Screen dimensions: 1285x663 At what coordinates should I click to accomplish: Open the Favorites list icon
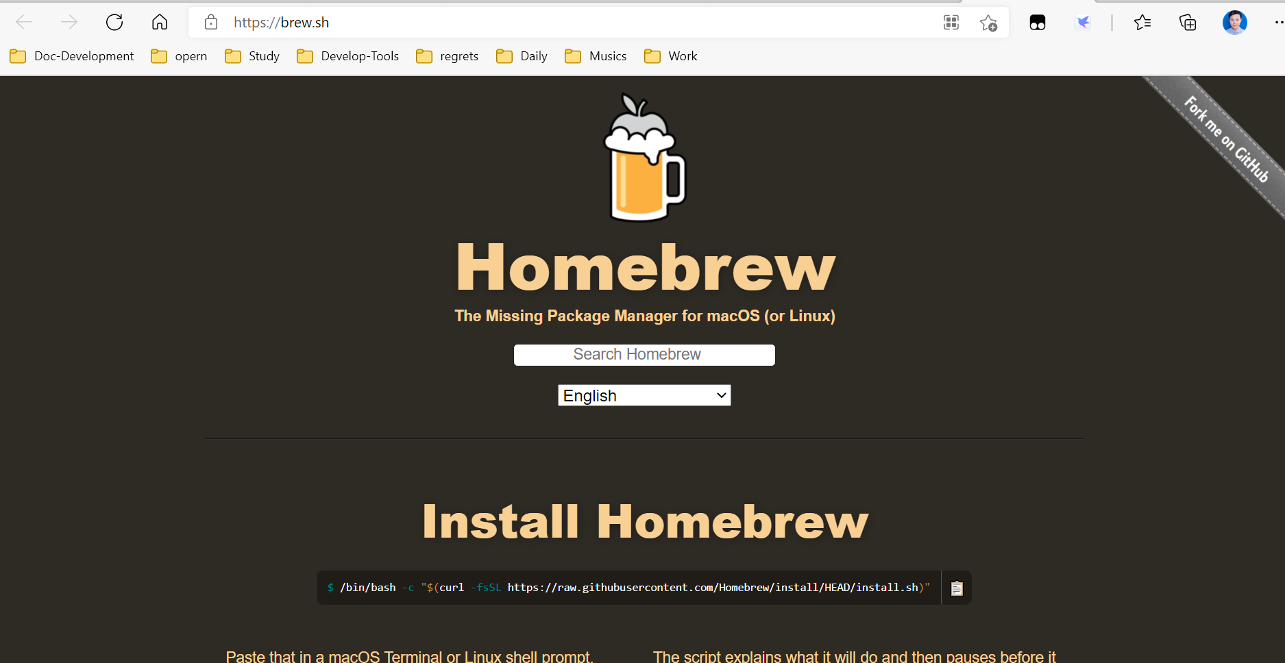(x=1142, y=23)
